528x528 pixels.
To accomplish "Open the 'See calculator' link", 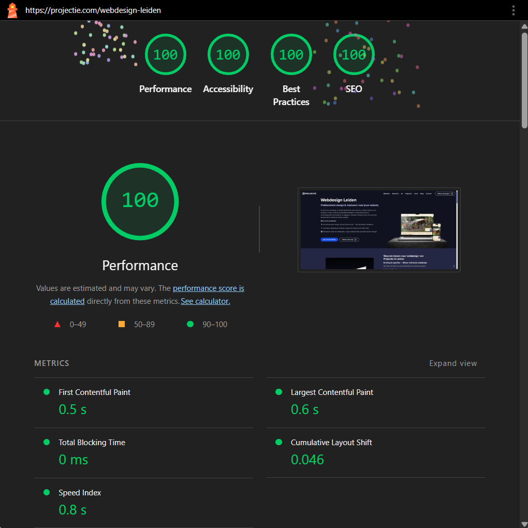I will (205, 301).
